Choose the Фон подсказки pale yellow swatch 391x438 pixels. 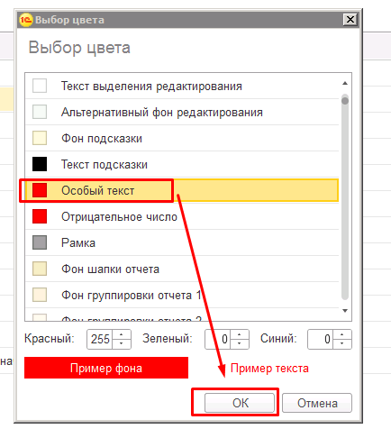(x=40, y=138)
